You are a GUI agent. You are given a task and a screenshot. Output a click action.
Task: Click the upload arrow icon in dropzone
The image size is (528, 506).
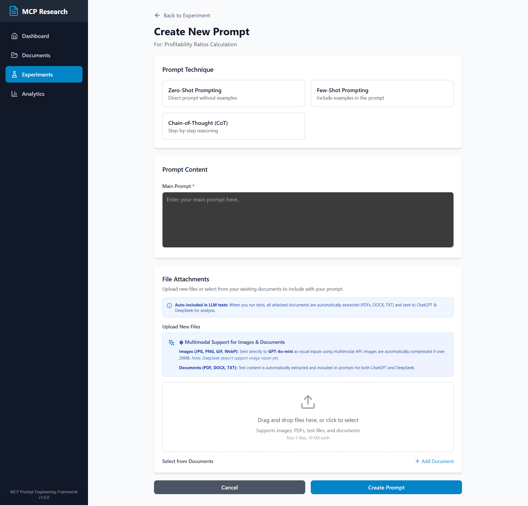(308, 402)
